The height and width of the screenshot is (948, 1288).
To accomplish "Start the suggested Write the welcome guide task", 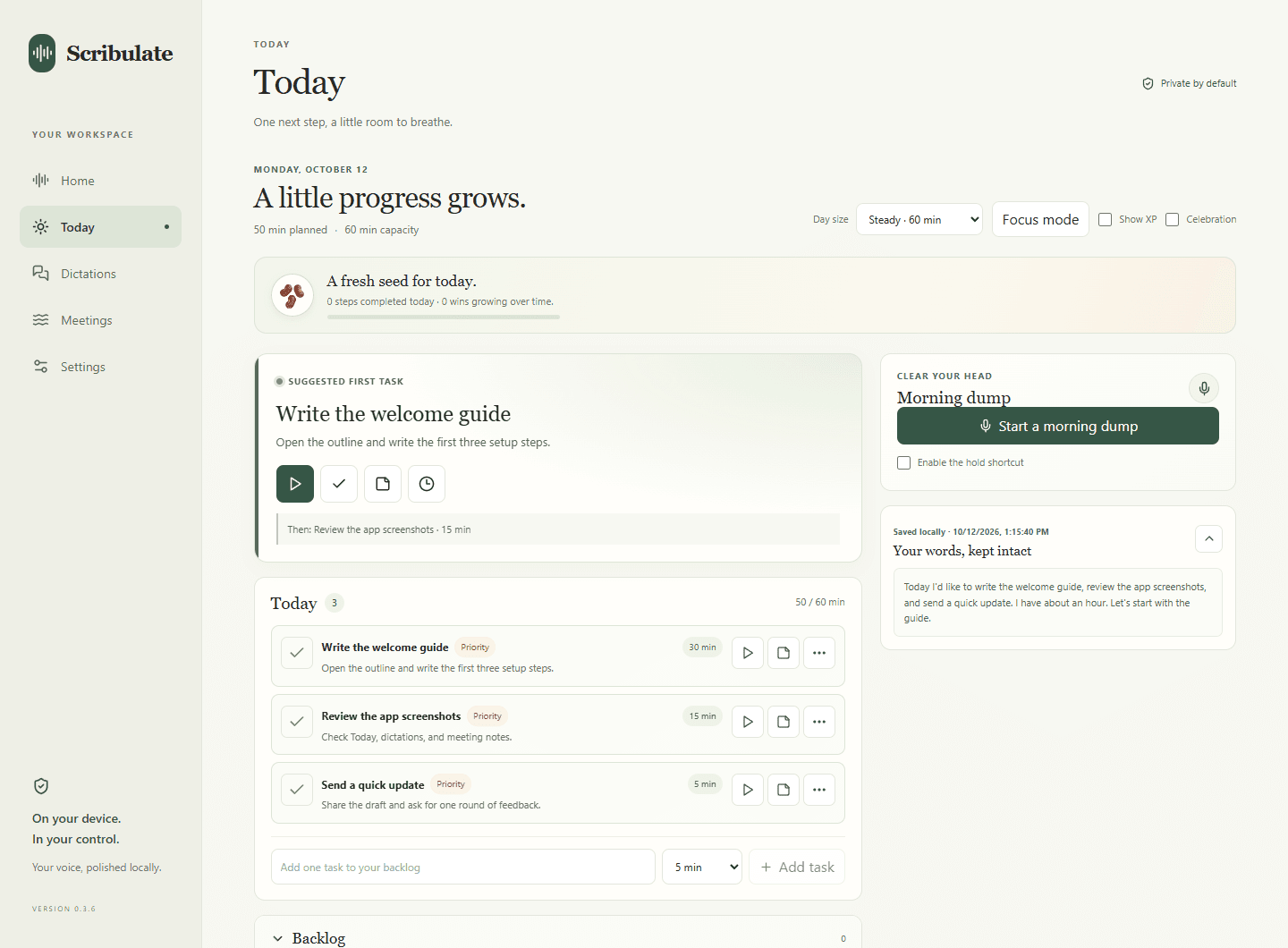I will coord(295,484).
